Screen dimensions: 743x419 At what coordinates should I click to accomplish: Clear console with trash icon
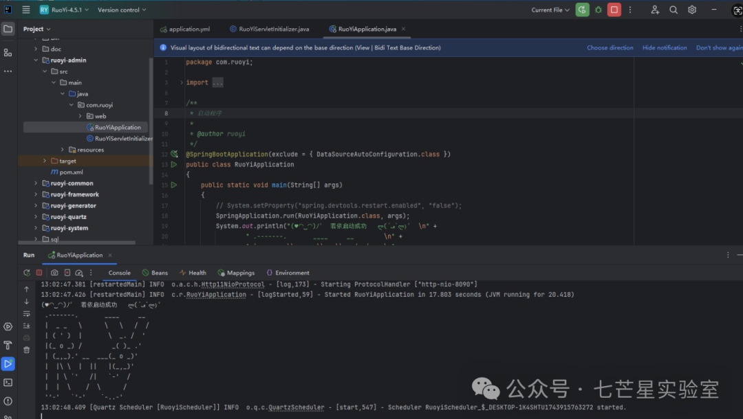(x=27, y=350)
